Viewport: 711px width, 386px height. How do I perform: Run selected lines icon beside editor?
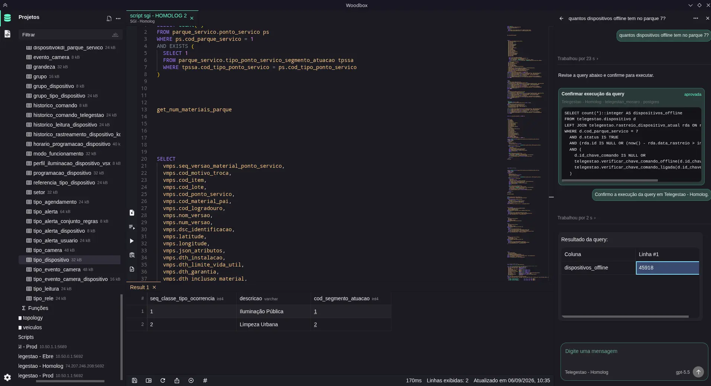(x=132, y=227)
